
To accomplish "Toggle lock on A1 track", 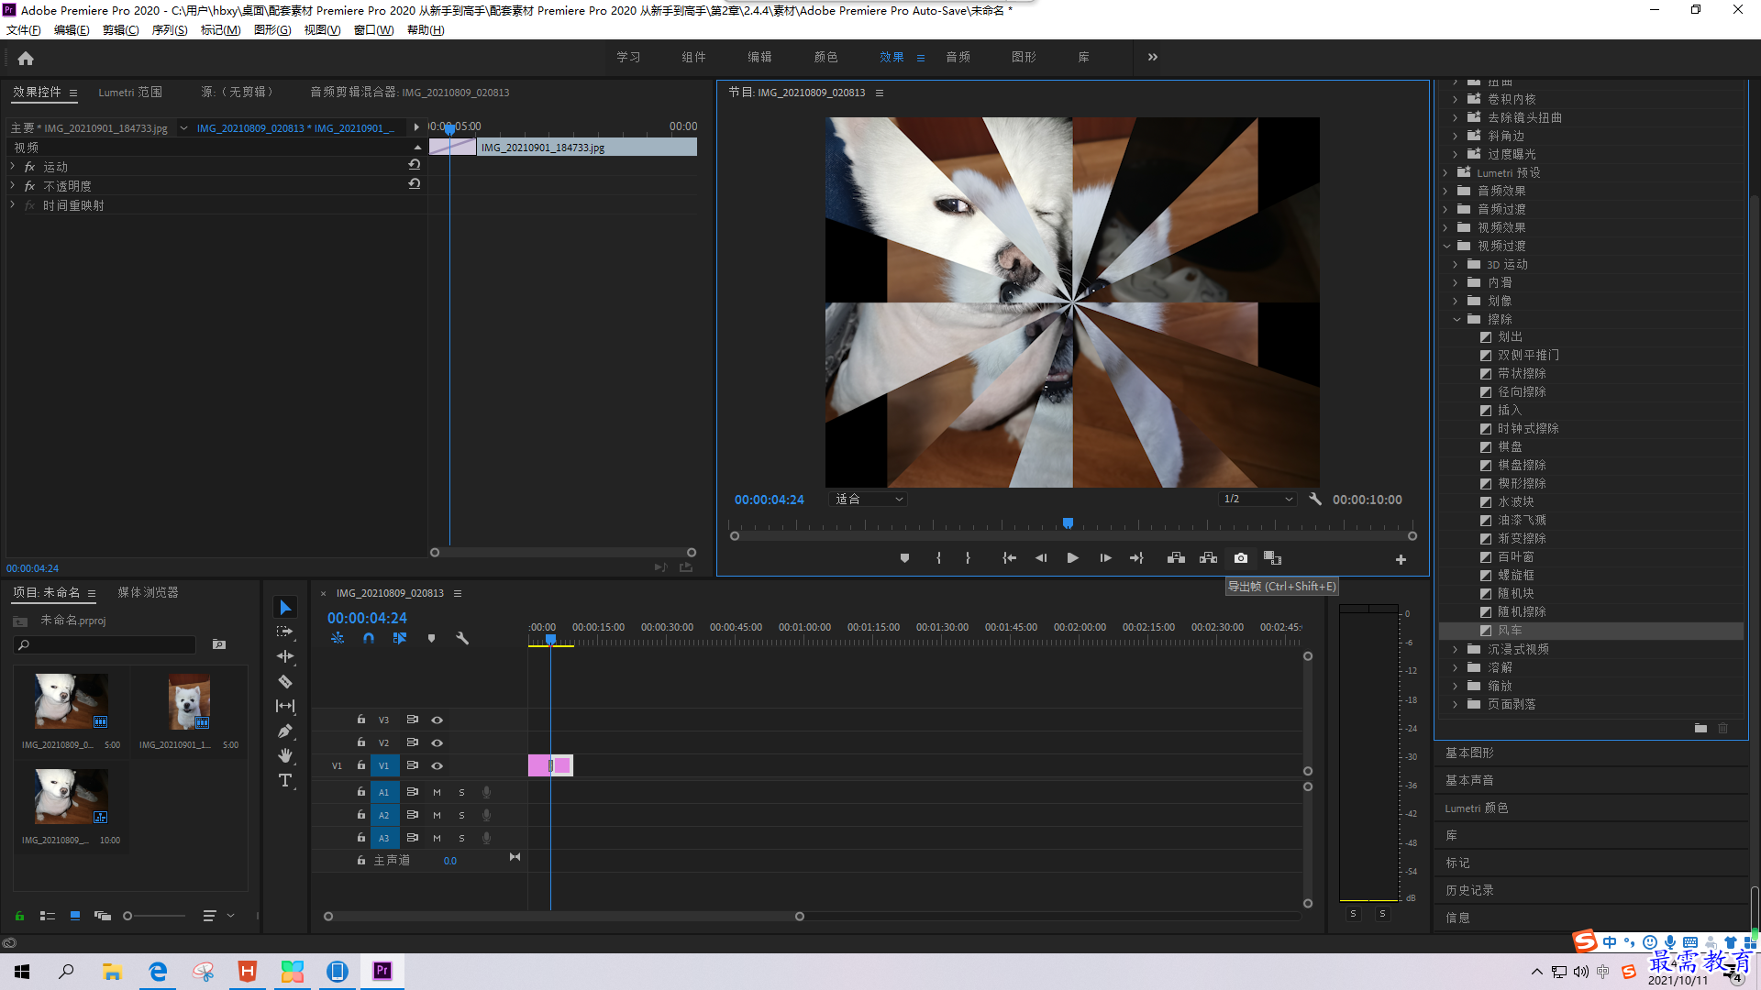I will pyautogui.click(x=361, y=792).
